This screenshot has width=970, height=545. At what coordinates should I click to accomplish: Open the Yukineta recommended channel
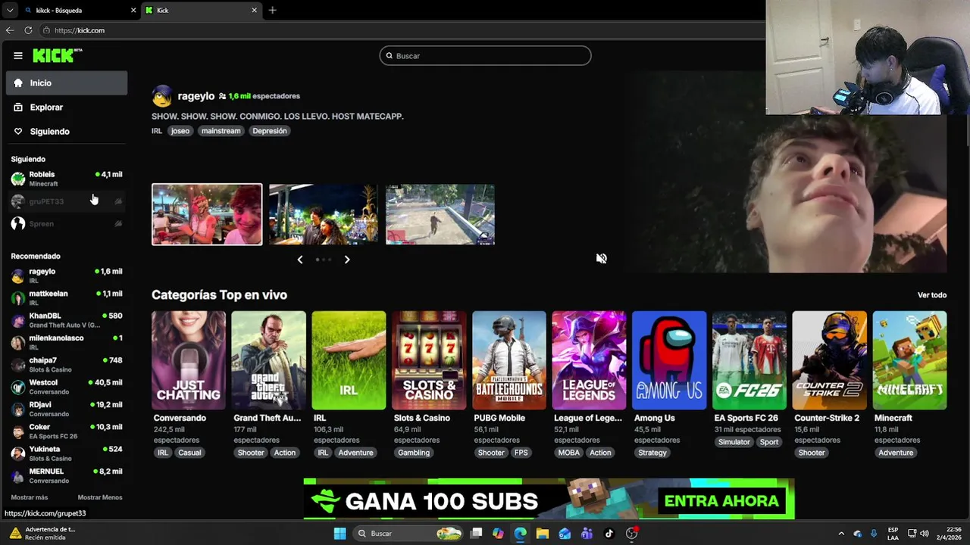[67, 453]
